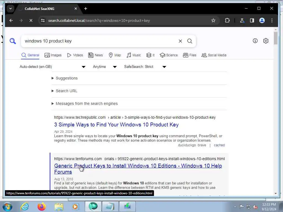Click the Apr 29, 2024 result date
283x212 pixels.
(63, 132)
